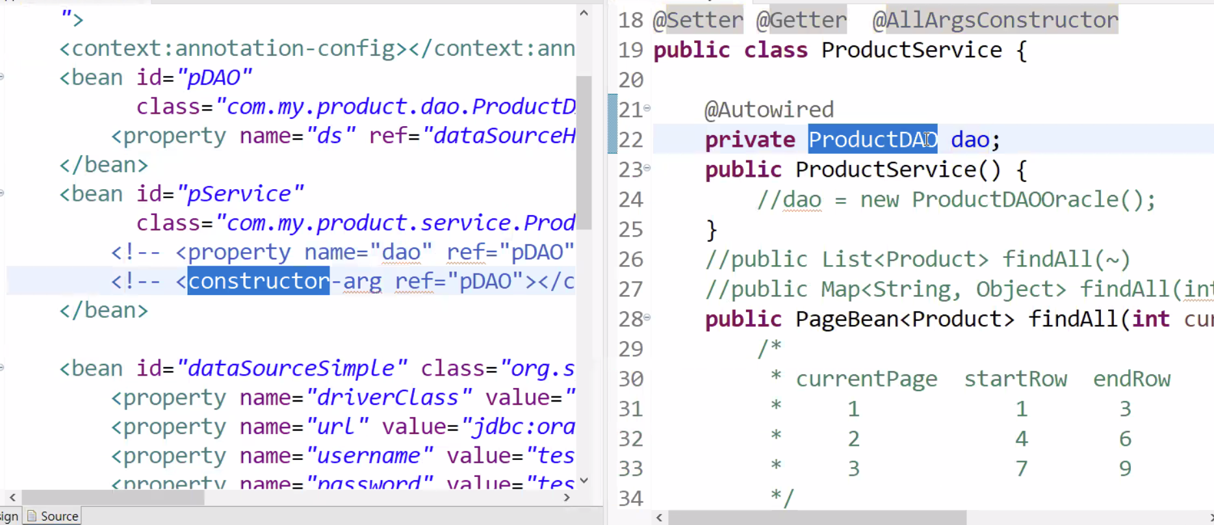Collapse the findAll method fold at line 28
The width and height of the screenshot is (1214, 525).
[647, 318]
